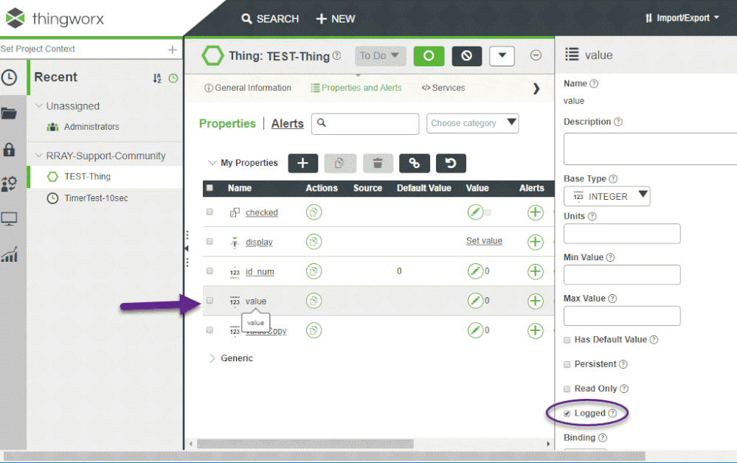The image size is (737, 463).
Task: Switch to the Properties view
Action: [227, 124]
